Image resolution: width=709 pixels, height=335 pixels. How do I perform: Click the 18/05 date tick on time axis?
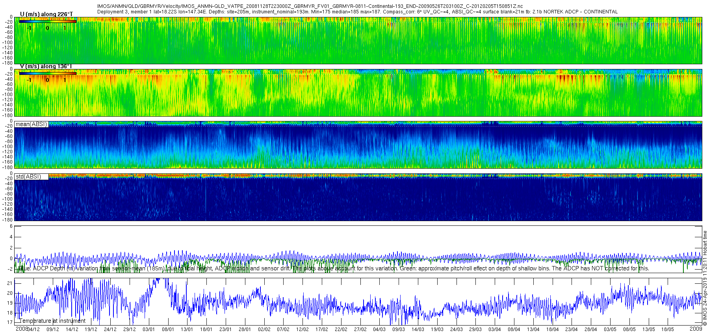(x=668, y=329)
